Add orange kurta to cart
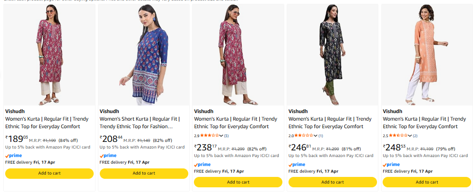Screen dimensions: 473x193 click(x=426, y=182)
